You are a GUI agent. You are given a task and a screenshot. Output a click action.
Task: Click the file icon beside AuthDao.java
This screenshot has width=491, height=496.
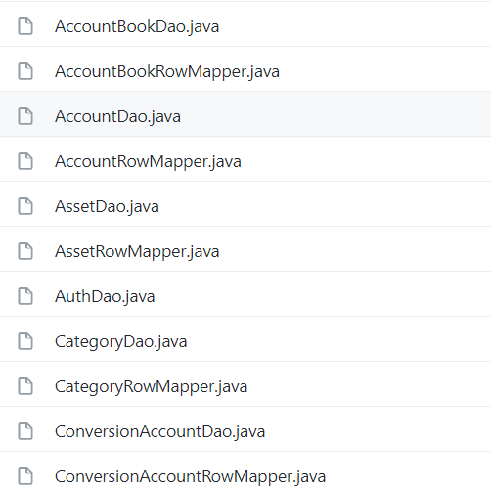click(25, 296)
